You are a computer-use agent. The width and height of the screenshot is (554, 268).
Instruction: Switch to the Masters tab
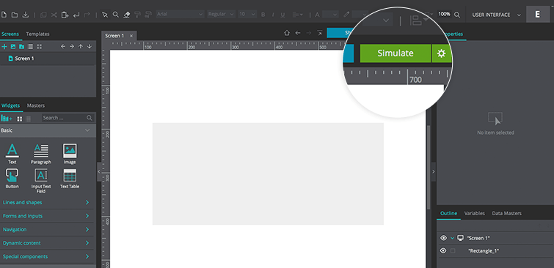[x=36, y=105]
